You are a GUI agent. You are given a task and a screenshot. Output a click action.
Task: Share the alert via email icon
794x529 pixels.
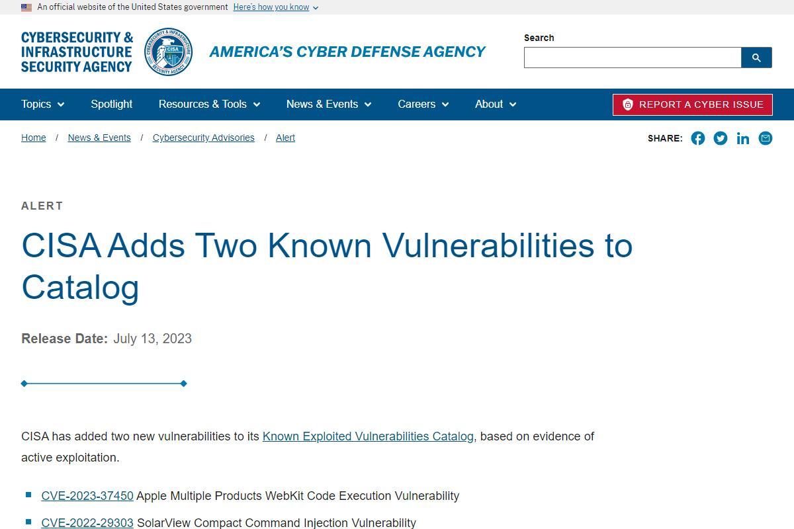pyautogui.click(x=765, y=138)
